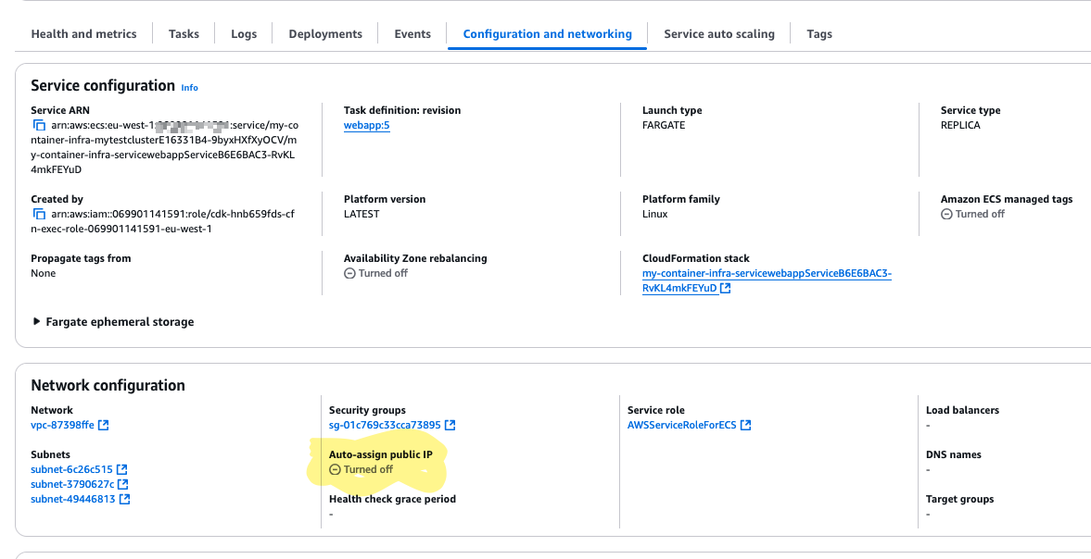Switch to the Health and metrics tab
1091x559 pixels.
point(83,34)
